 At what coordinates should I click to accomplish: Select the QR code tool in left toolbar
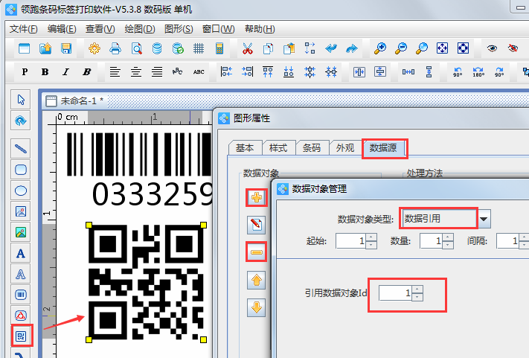tap(22, 336)
